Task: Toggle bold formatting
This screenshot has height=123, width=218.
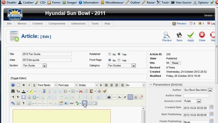Action: (x=24, y=85)
